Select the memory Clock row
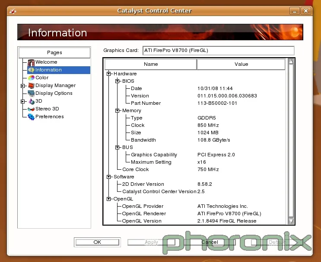 click(x=195, y=125)
